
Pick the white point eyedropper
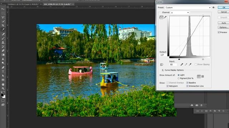190,64
